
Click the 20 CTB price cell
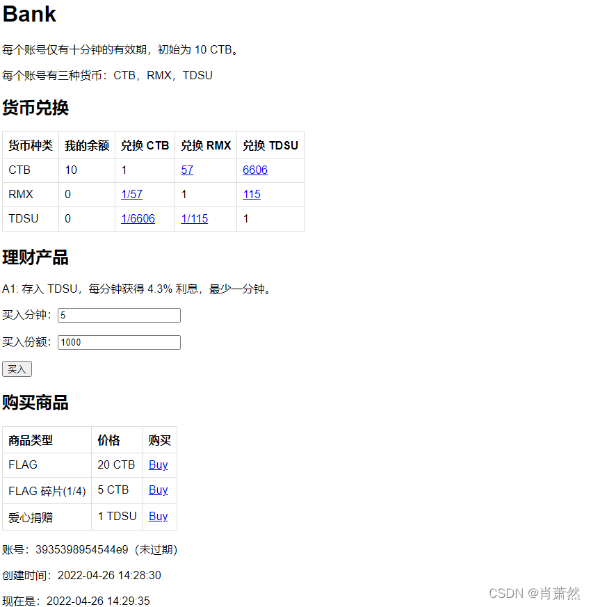[x=116, y=464]
